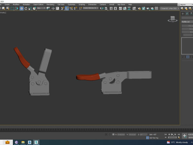Step to the next frame
This screenshot has width=193, height=145.
coord(175,134)
